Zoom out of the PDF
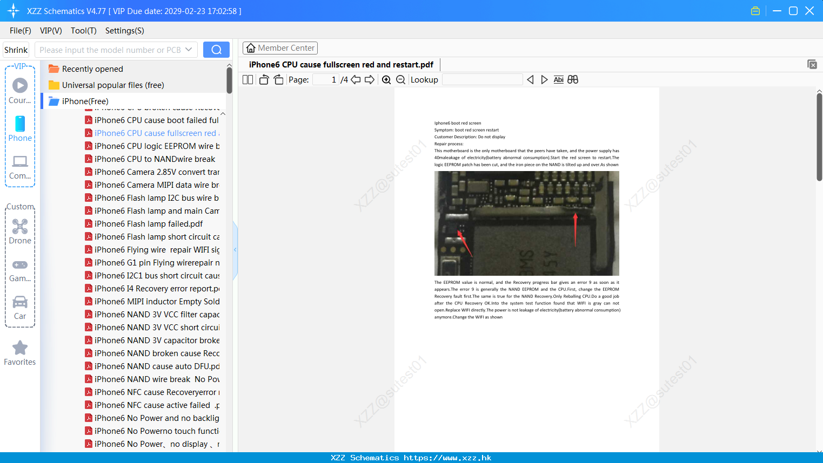Image resolution: width=823 pixels, height=463 pixels. 400,80
